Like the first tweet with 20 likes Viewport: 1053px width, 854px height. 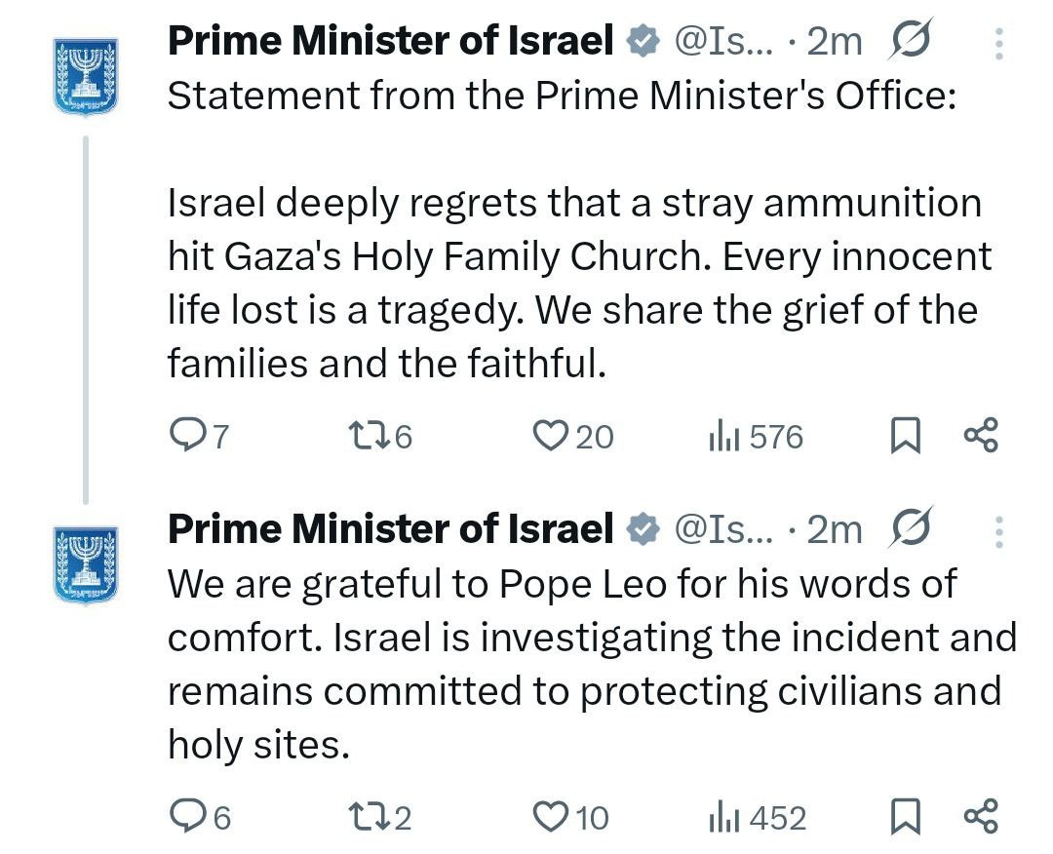coord(573,437)
